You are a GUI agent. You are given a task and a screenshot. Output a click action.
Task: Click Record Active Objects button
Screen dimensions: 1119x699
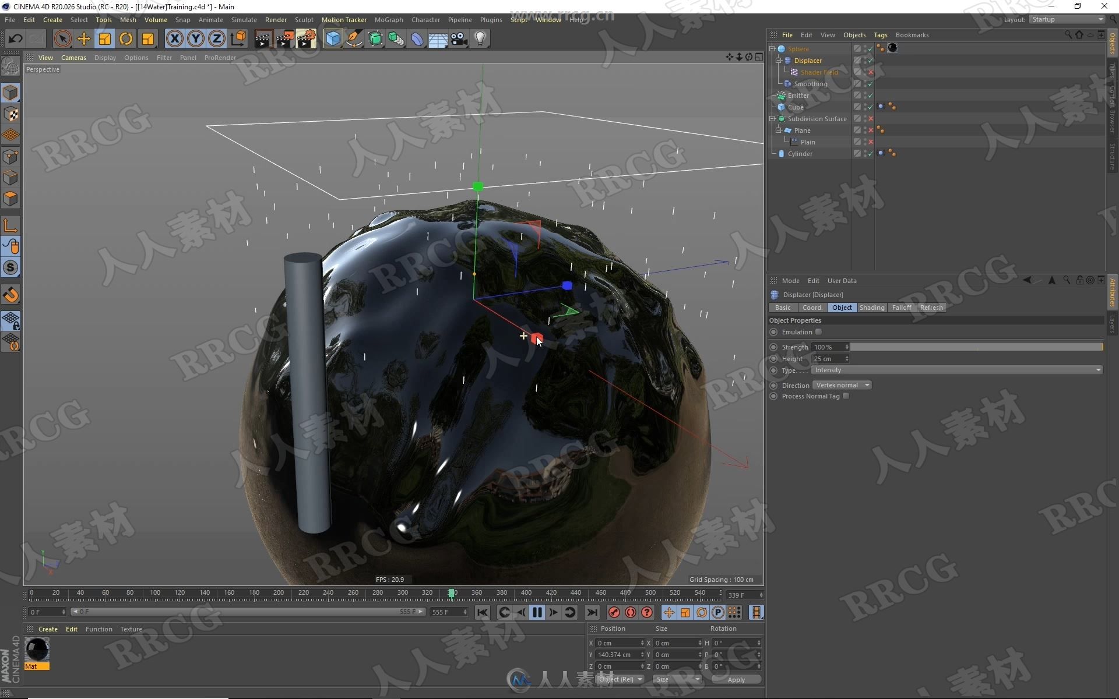tap(614, 612)
